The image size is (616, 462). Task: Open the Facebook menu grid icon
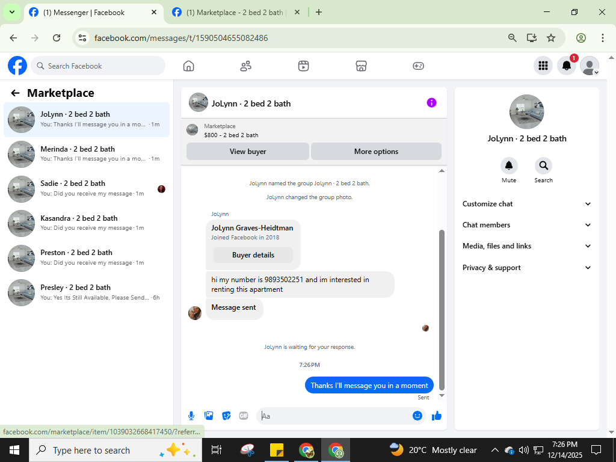(543, 66)
